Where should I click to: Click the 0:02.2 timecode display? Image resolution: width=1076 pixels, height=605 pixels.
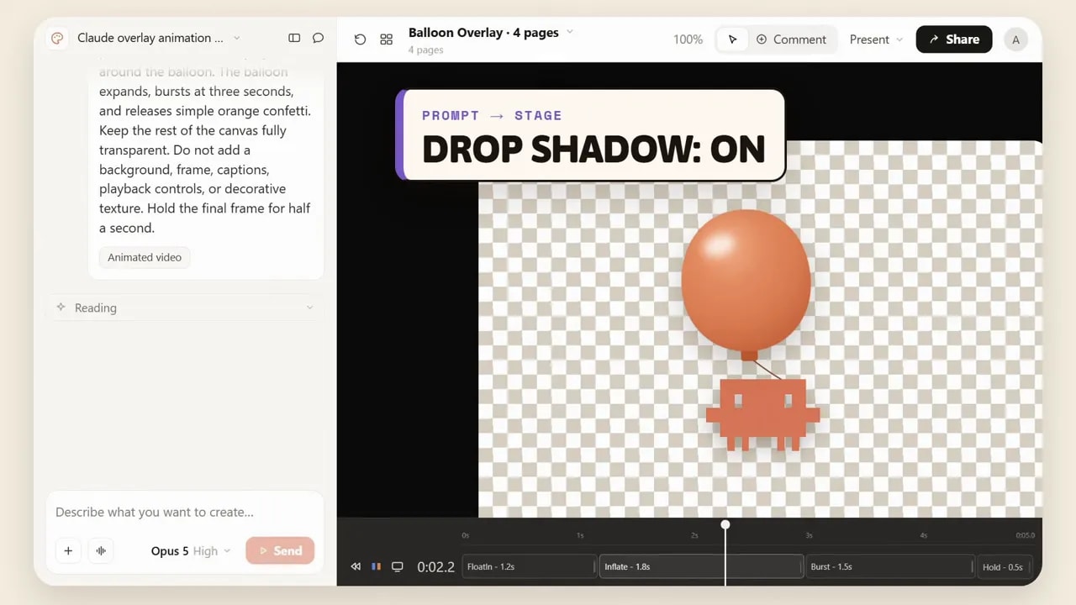[x=435, y=567]
